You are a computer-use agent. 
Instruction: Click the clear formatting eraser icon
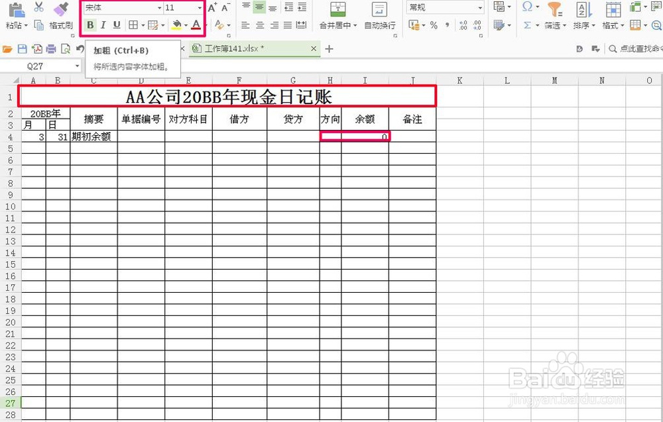coord(219,25)
